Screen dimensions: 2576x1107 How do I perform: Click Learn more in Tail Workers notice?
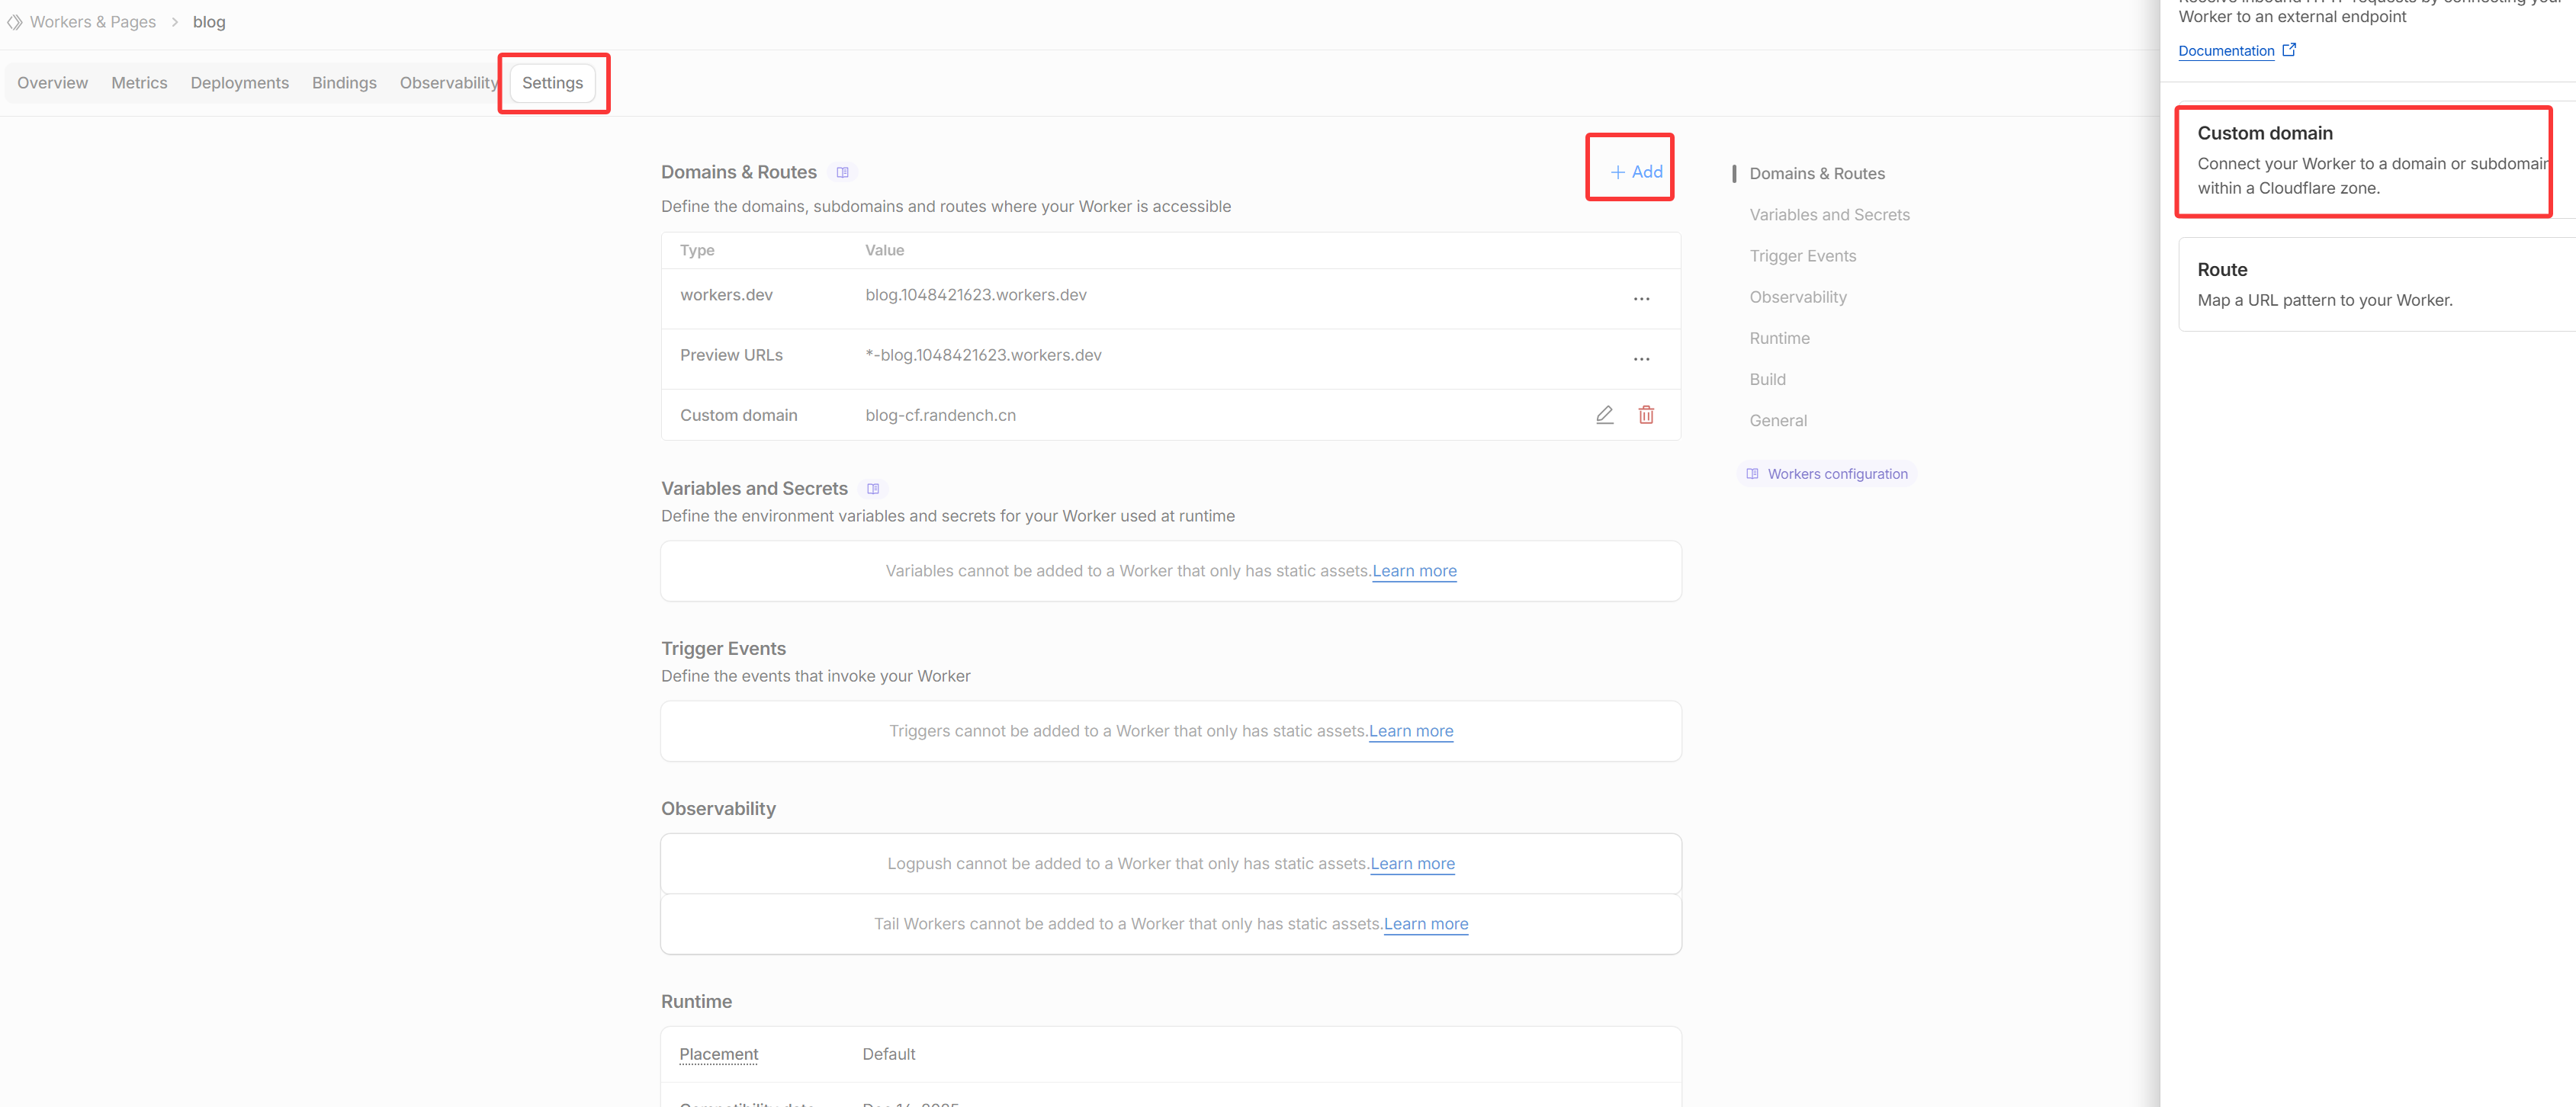tap(1425, 924)
